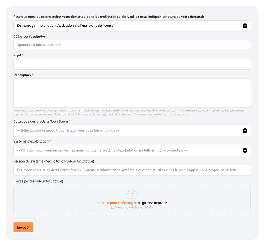
Task: Click the cloud upload icon
Action: point(132,194)
